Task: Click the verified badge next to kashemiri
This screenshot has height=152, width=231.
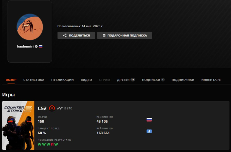Action: click(36, 47)
